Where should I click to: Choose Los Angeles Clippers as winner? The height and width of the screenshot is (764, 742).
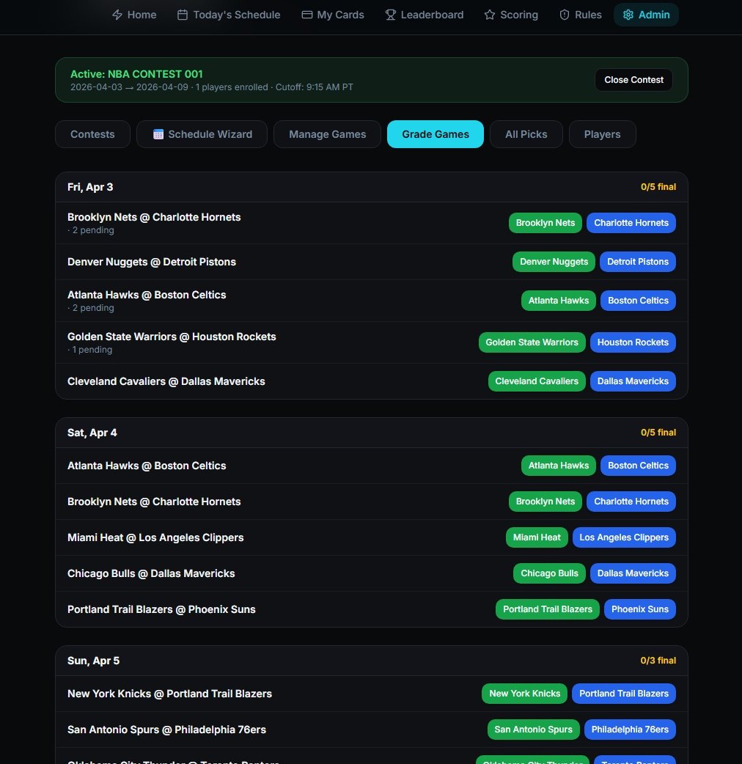coord(624,537)
